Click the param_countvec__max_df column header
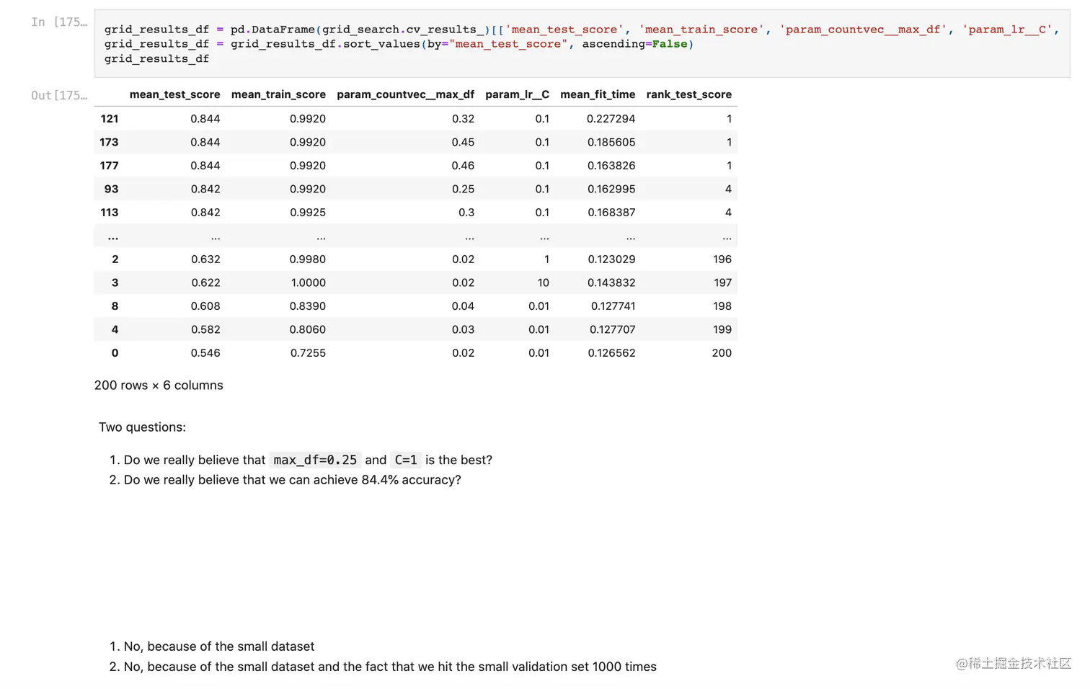 point(405,94)
